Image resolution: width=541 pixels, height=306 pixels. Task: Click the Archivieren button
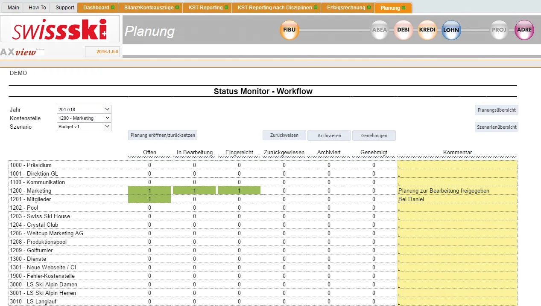click(x=329, y=136)
